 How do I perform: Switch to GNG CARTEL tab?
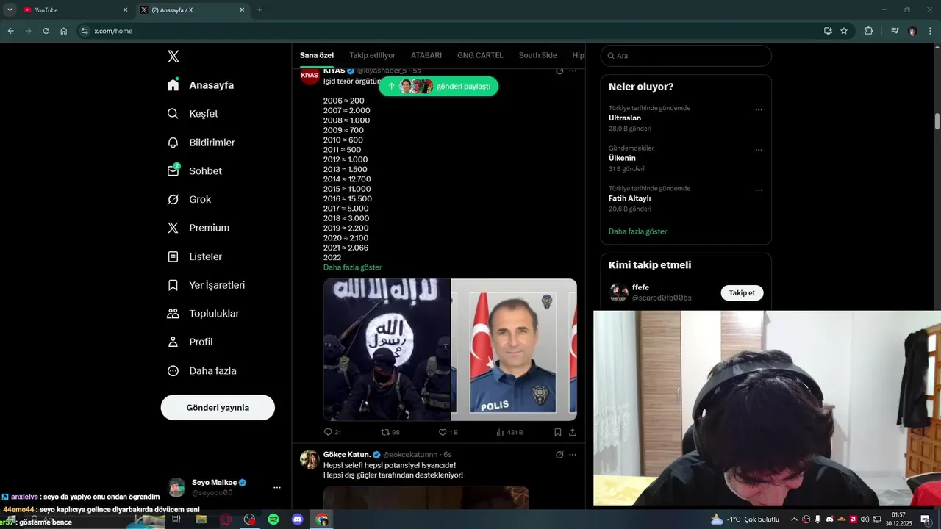tap(480, 55)
